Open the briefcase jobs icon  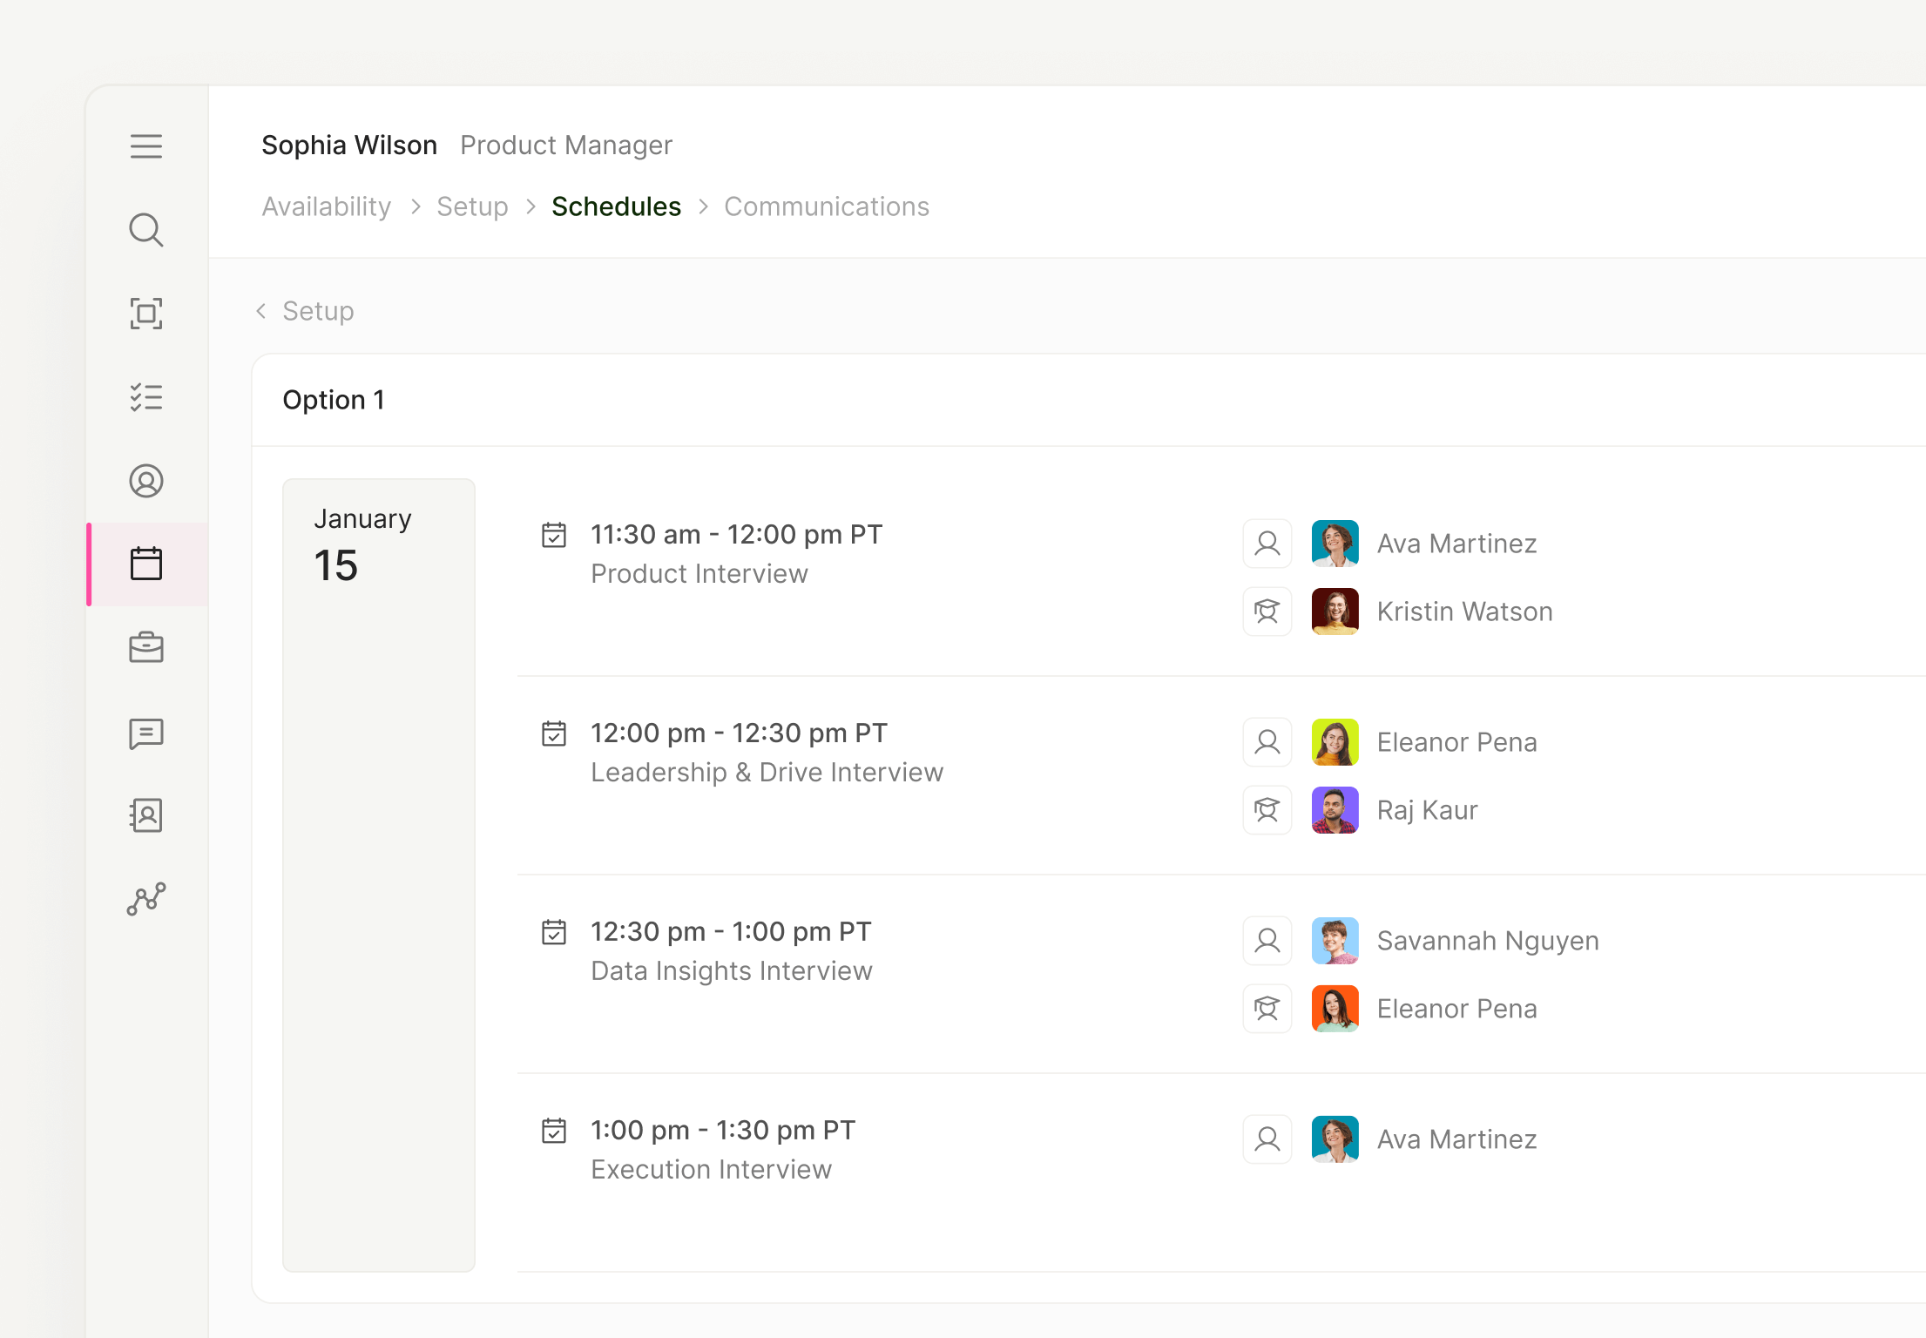coord(146,647)
